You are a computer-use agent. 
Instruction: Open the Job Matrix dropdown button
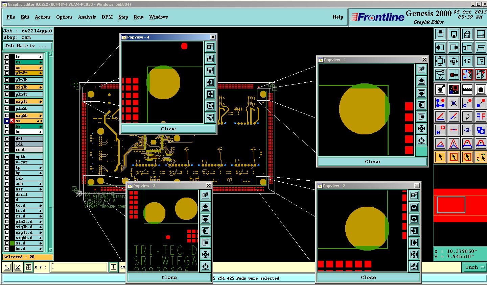(28, 46)
